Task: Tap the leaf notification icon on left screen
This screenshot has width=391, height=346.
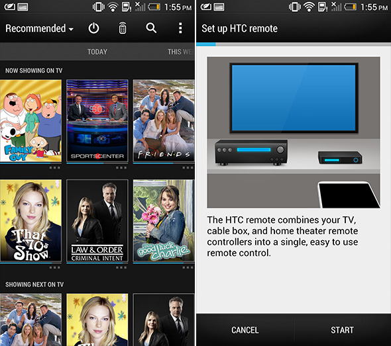Action: coord(10,7)
